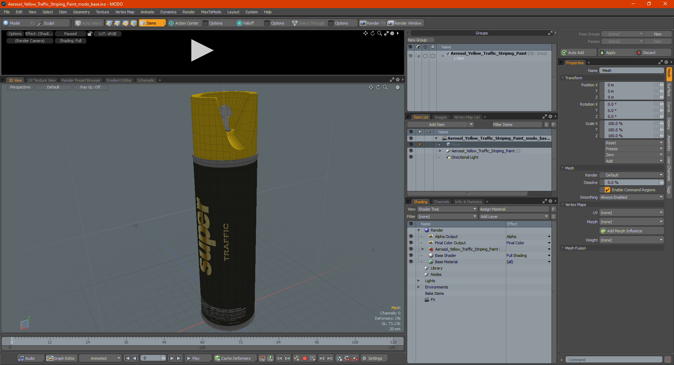Viewport: 674px width, 365px height.
Task: Open the UV vertex map dropdown
Action: coord(632,213)
